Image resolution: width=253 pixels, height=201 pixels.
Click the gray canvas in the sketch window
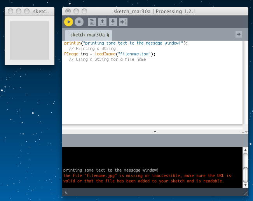click(x=30, y=40)
